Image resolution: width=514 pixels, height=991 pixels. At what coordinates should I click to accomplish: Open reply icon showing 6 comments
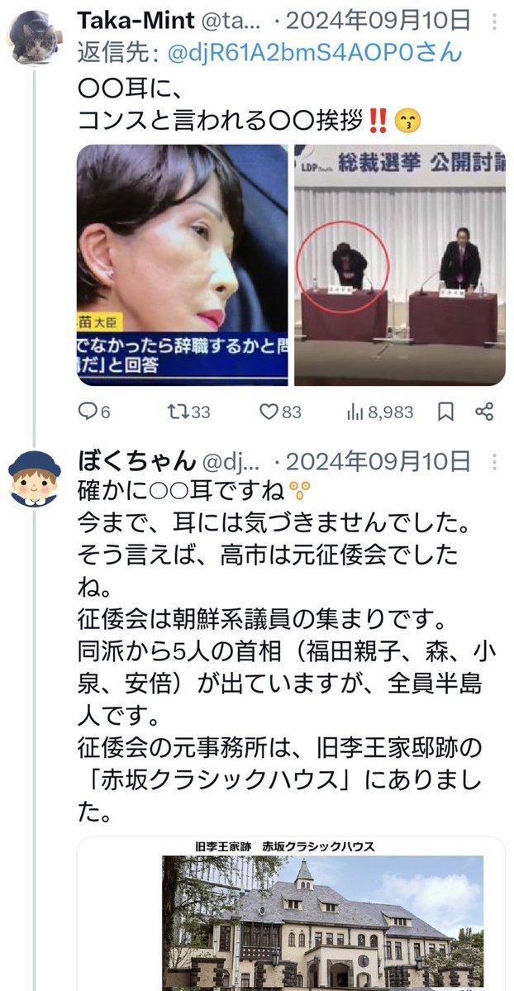tap(87, 412)
